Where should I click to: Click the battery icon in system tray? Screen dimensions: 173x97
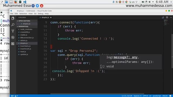coord(143,2)
